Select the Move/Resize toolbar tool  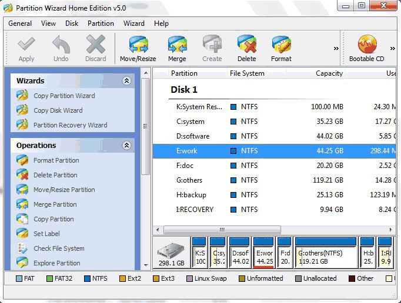point(138,49)
